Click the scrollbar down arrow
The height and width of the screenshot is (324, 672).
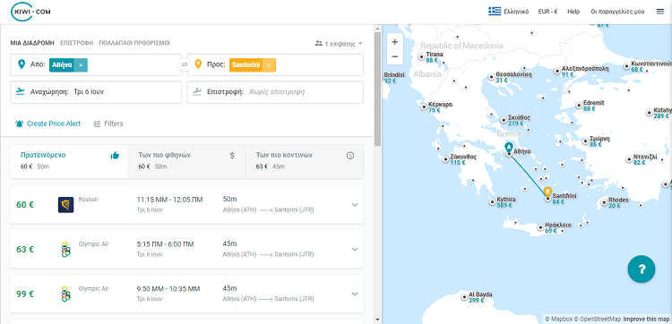(377, 320)
